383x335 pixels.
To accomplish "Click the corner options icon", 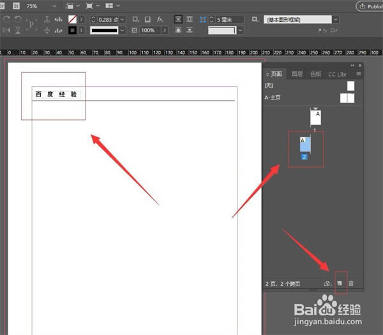I will pos(135,19).
